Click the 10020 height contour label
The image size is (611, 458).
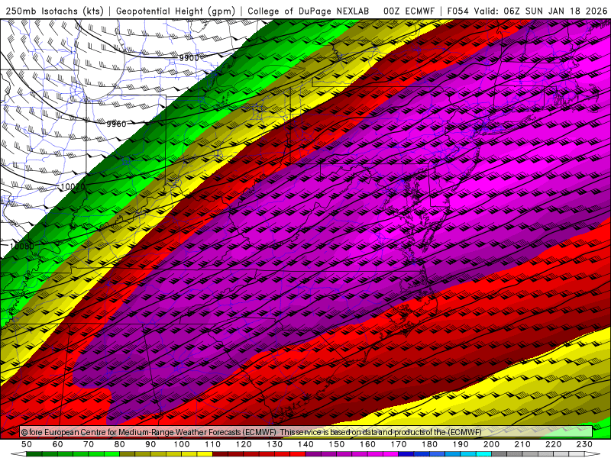tap(73, 187)
